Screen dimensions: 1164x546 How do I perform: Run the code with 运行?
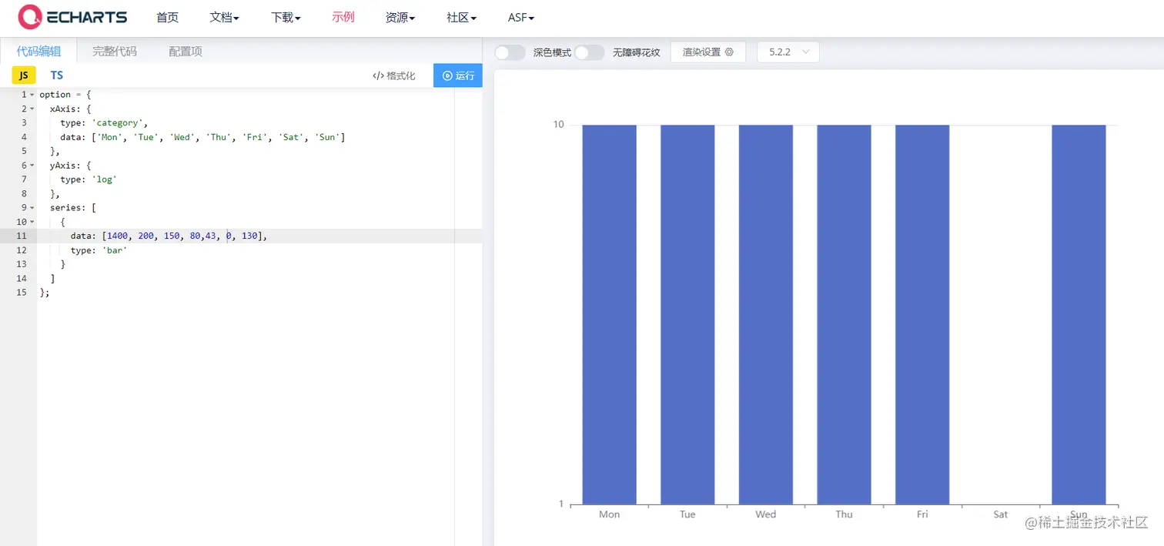[458, 75]
